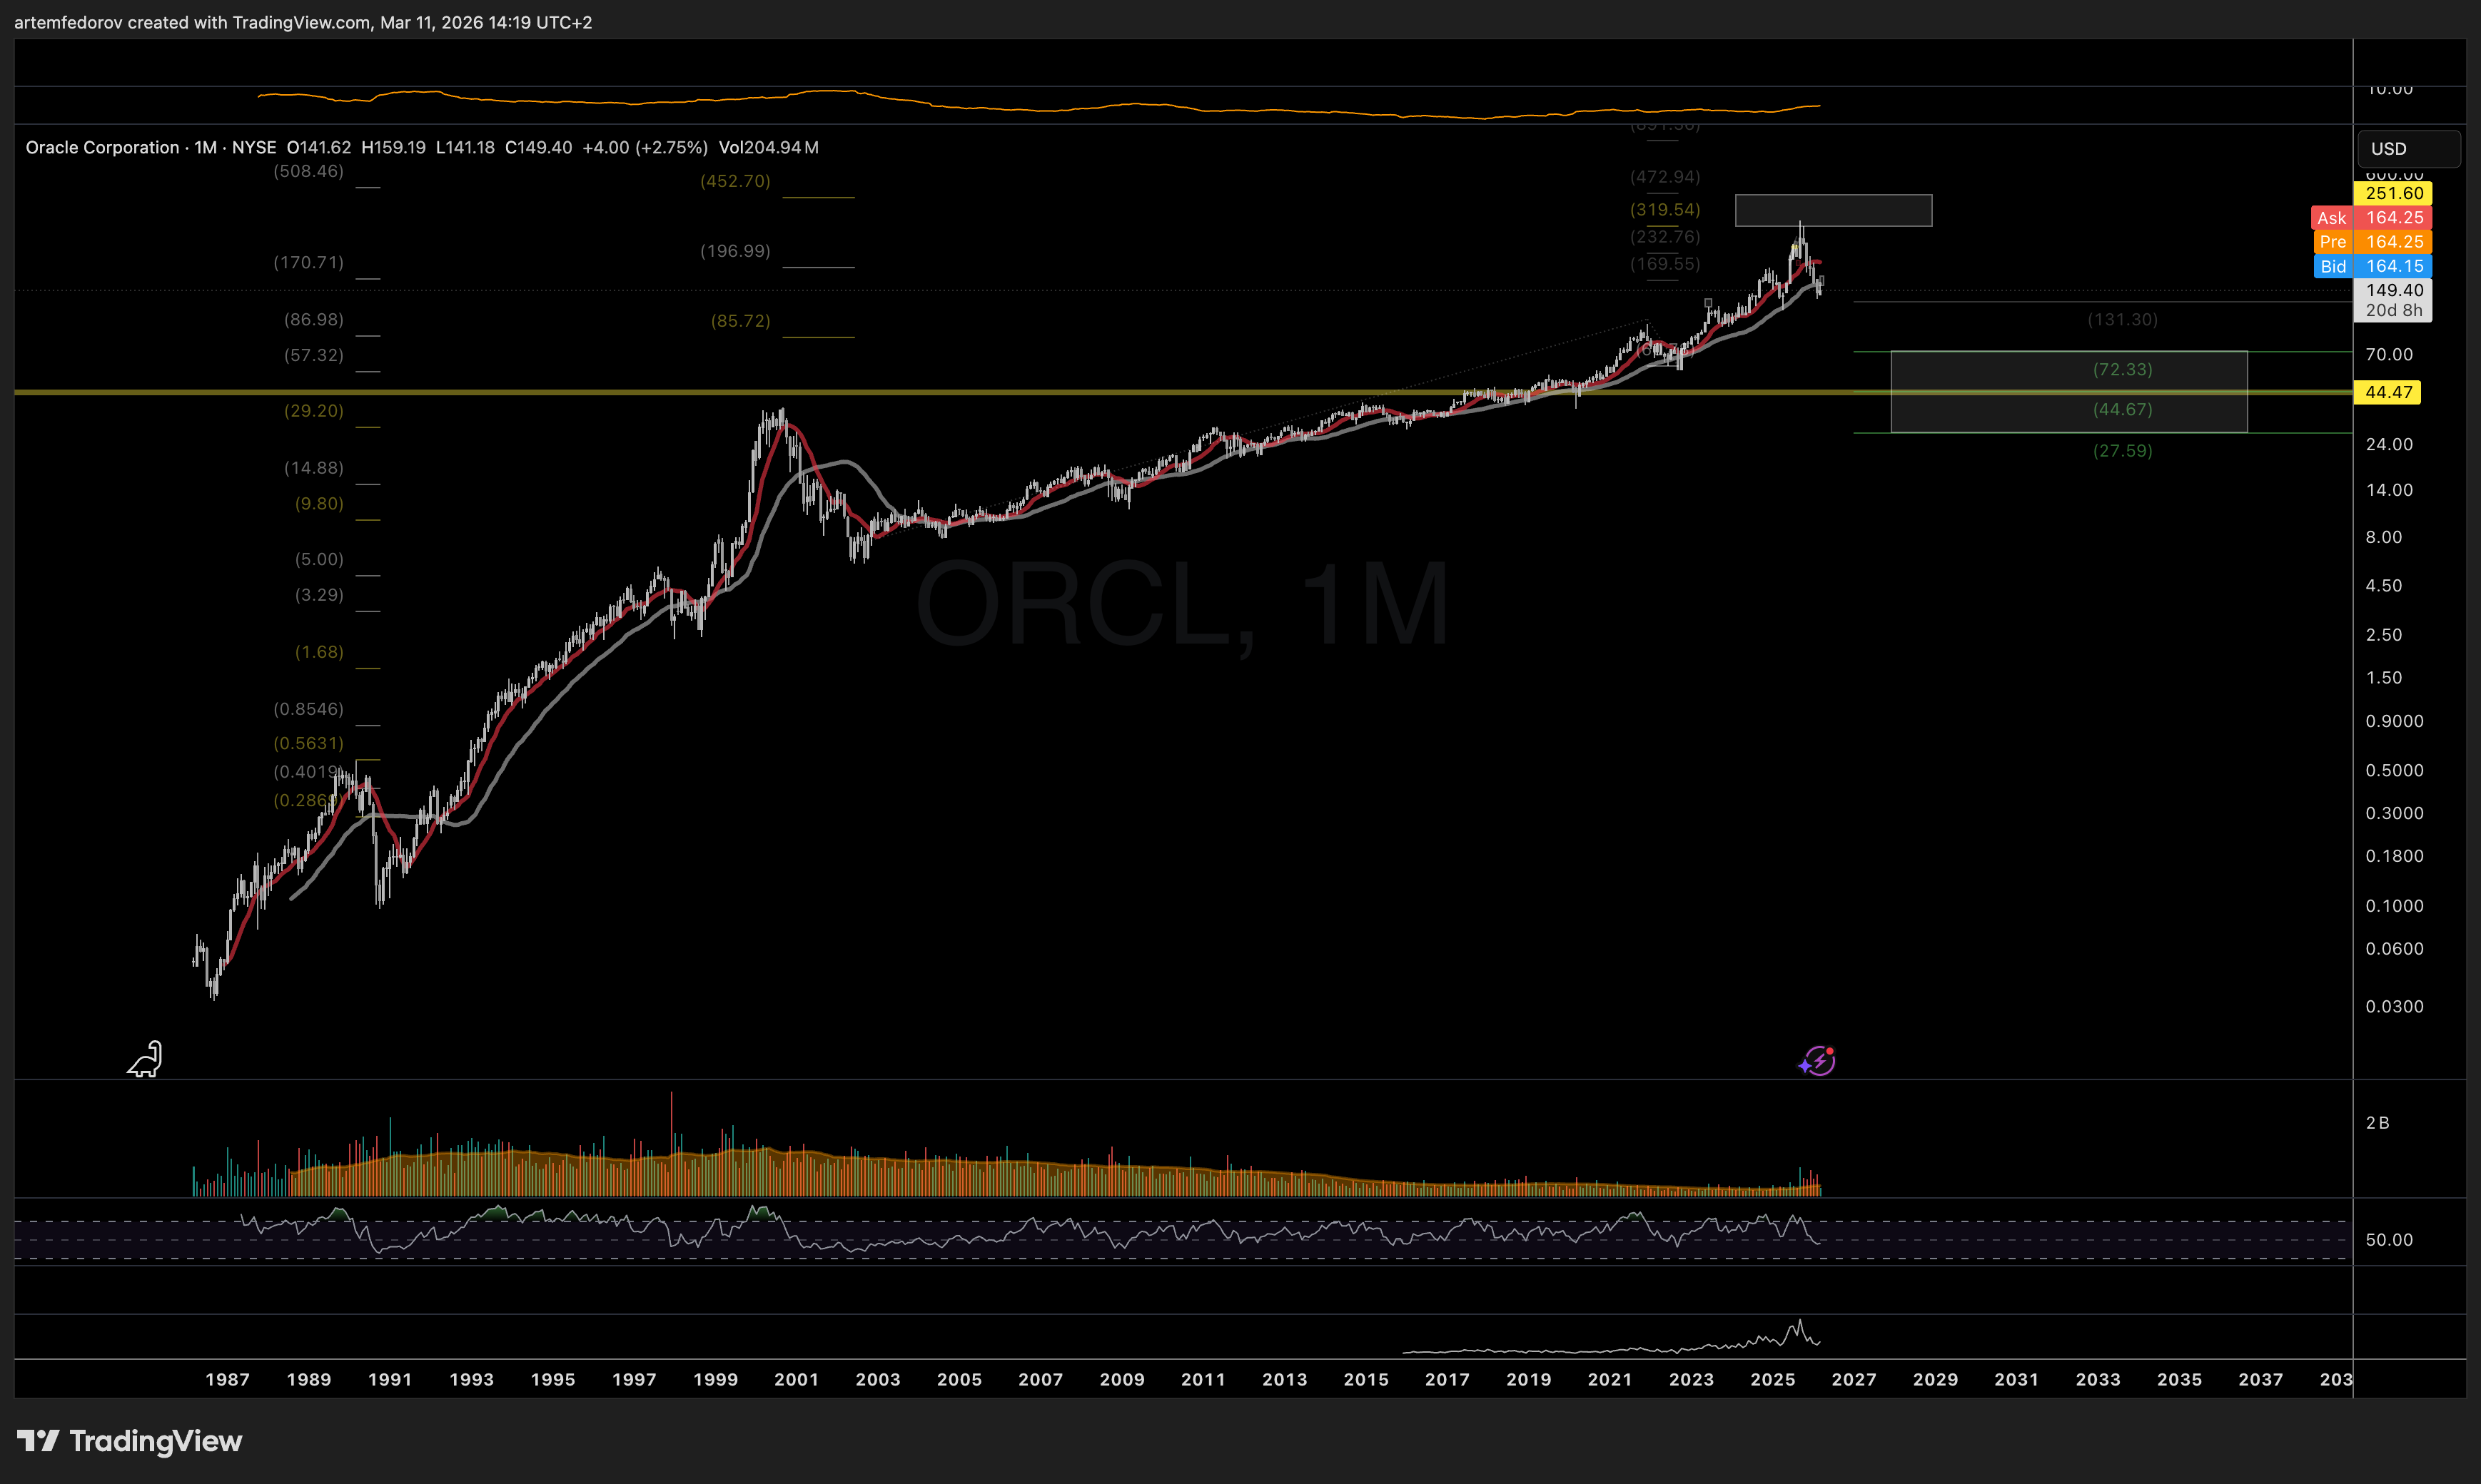The image size is (2481, 1484).
Task: Click the blue Bid 164.15 label
Action: (2371, 266)
